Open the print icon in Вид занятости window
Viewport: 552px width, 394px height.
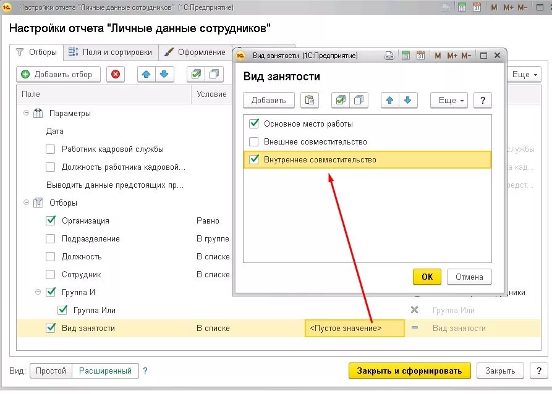click(389, 55)
